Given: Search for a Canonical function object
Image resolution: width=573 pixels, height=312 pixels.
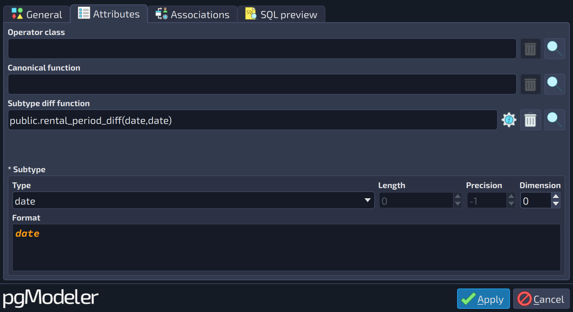Looking at the screenshot, I should tap(555, 84).
